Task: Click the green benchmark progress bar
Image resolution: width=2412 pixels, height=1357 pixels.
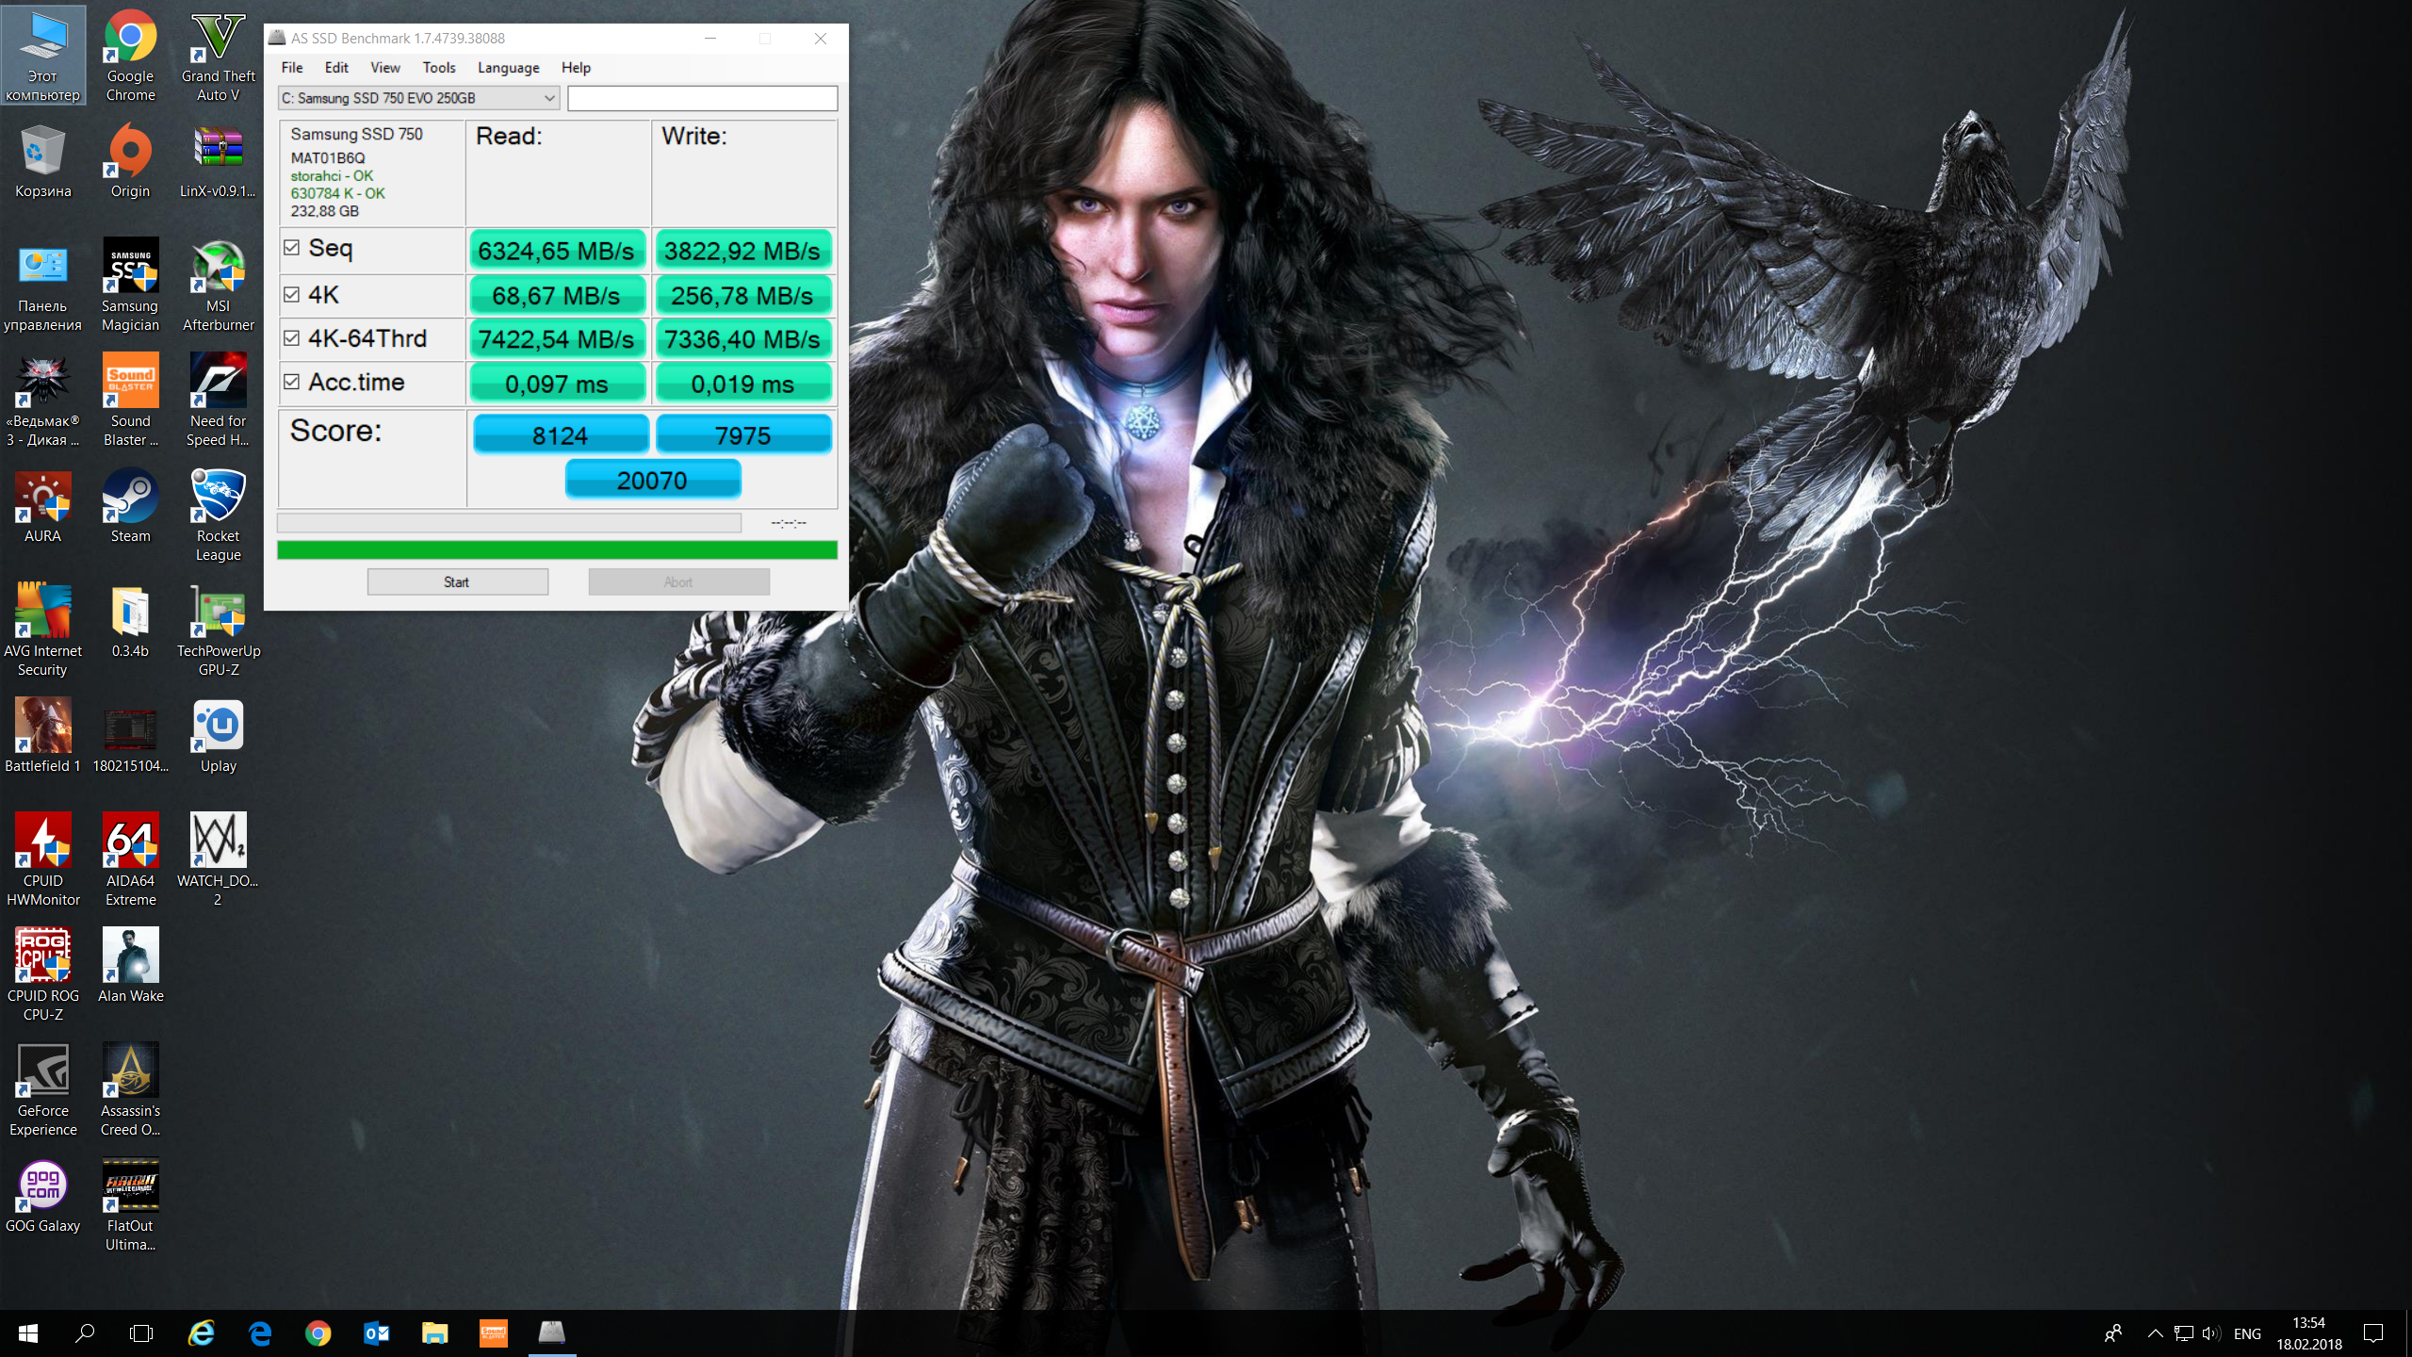Action: (557, 550)
